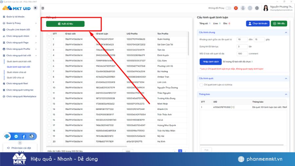Viewport: 295px width, 166px height.
Task: Expand Chức năng quét Profile menu
Action: 36,49
